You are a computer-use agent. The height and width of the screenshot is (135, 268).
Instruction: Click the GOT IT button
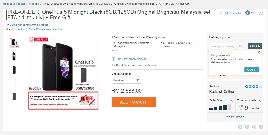(x=252, y=70)
